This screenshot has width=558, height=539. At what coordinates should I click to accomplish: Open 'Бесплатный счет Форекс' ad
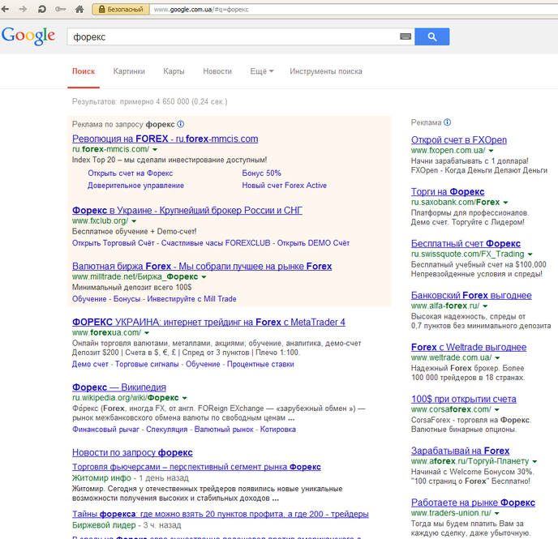[x=466, y=243]
